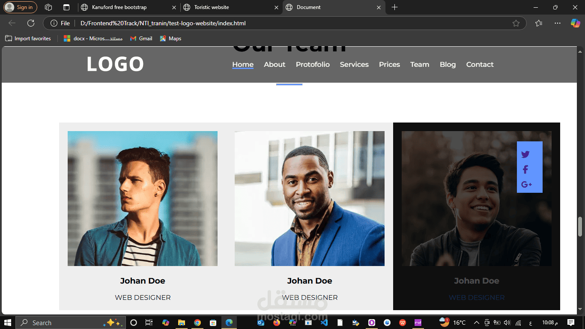Viewport: 585px width, 329px height.
Task: Open the Copilot icon in Edge toolbar
Action: coord(575,23)
